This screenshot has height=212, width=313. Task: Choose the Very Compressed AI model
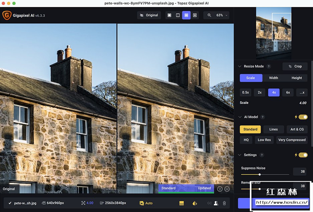tap(292, 140)
